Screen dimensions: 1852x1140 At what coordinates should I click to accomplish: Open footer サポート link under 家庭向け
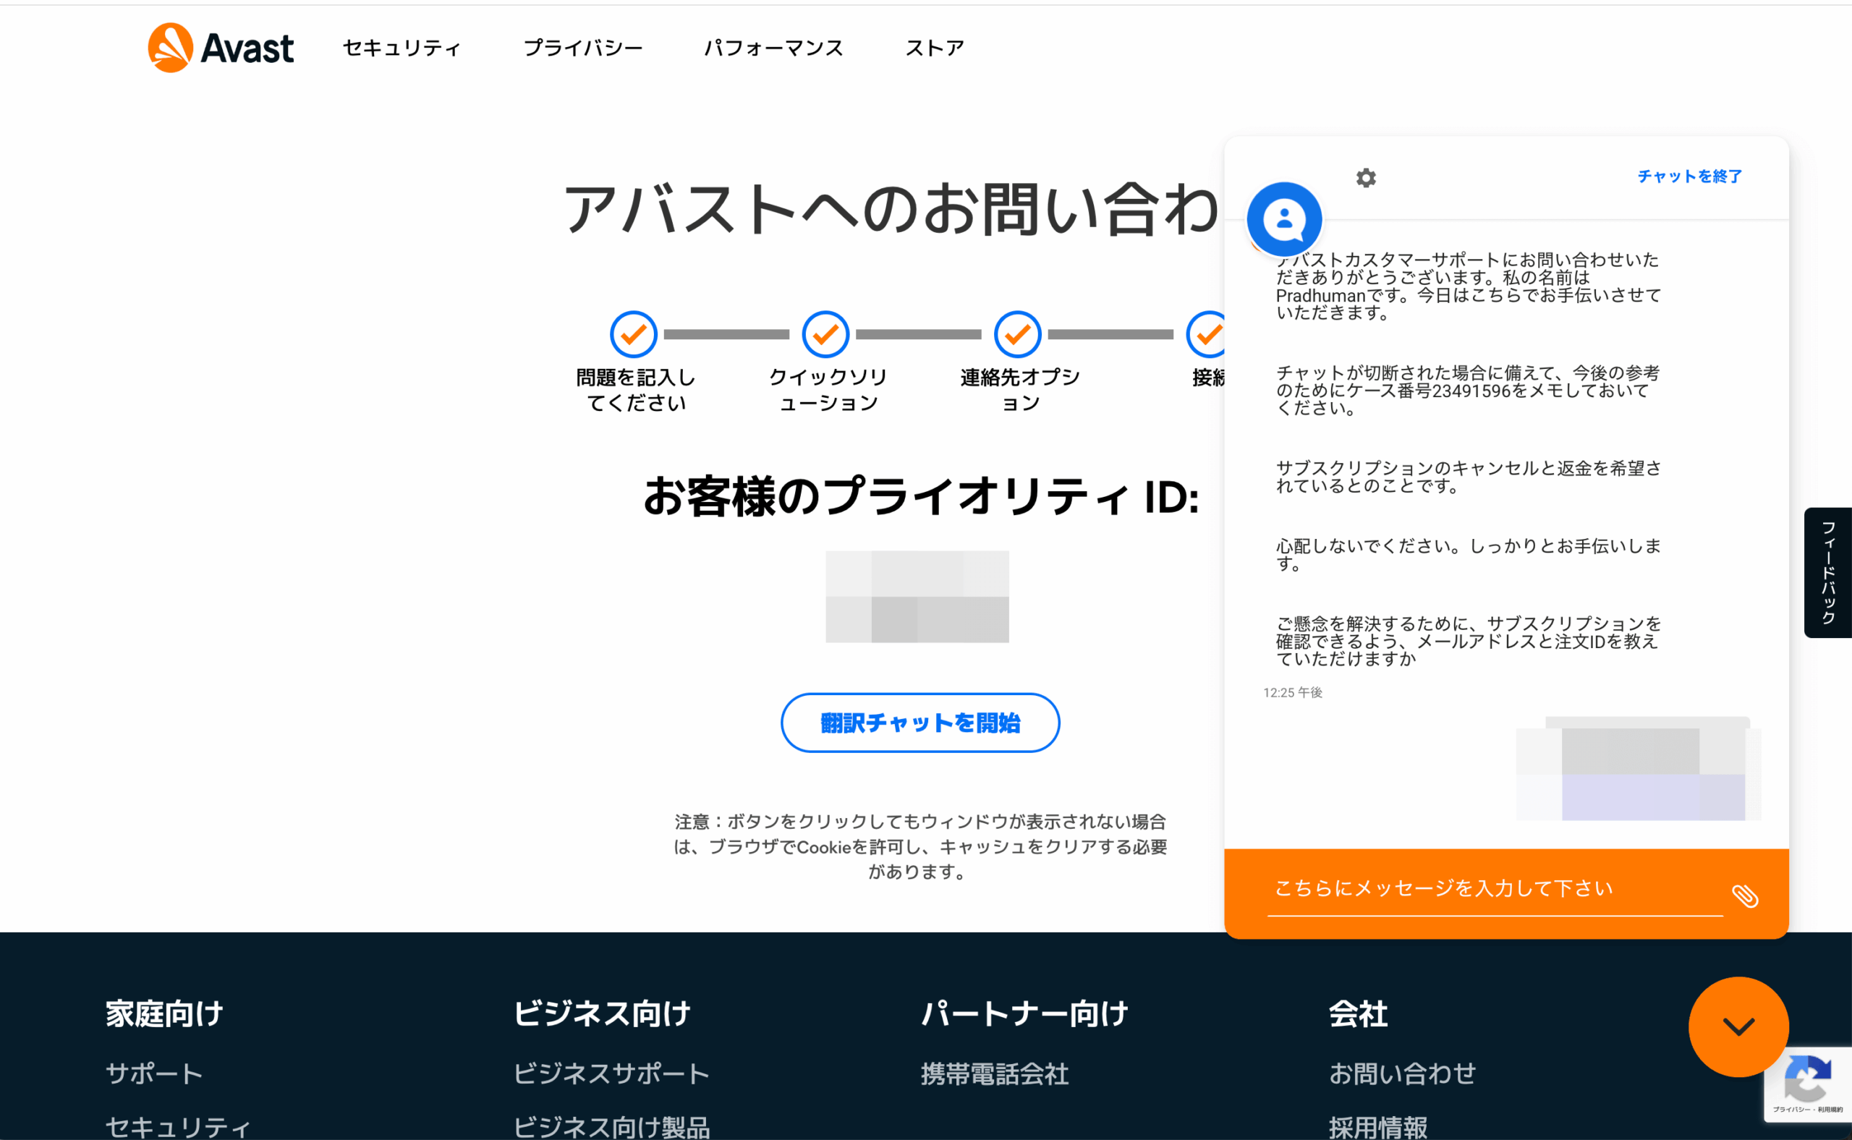click(x=154, y=1073)
